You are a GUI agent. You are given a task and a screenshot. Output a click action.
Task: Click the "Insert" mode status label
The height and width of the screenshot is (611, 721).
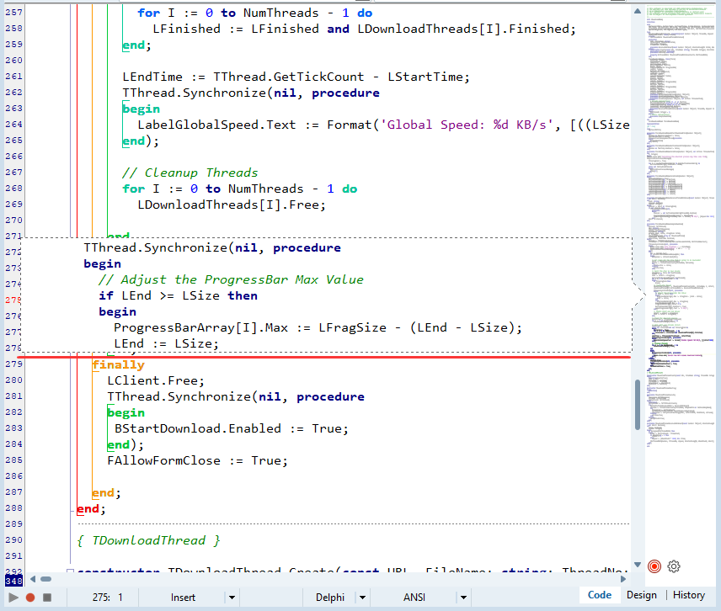(x=183, y=598)
